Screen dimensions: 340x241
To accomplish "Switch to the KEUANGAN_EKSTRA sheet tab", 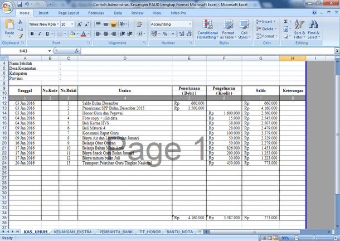I will [72, 232].
